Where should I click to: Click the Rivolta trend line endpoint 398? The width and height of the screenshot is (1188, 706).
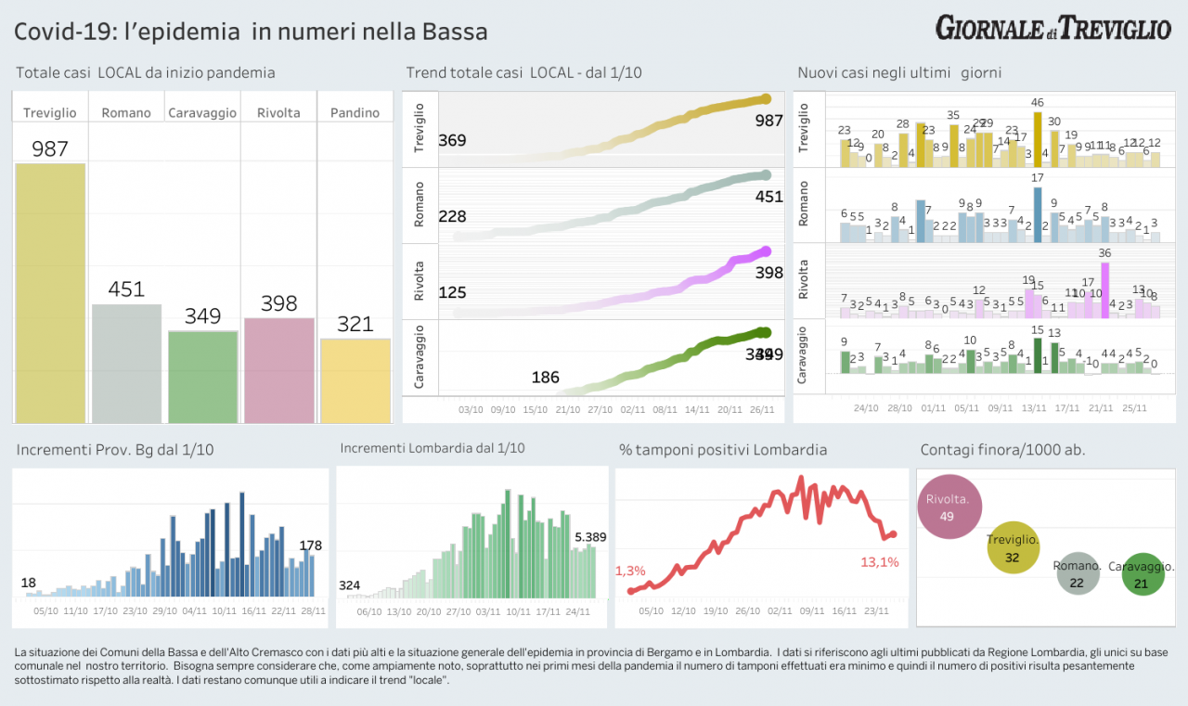click(766, 250)
